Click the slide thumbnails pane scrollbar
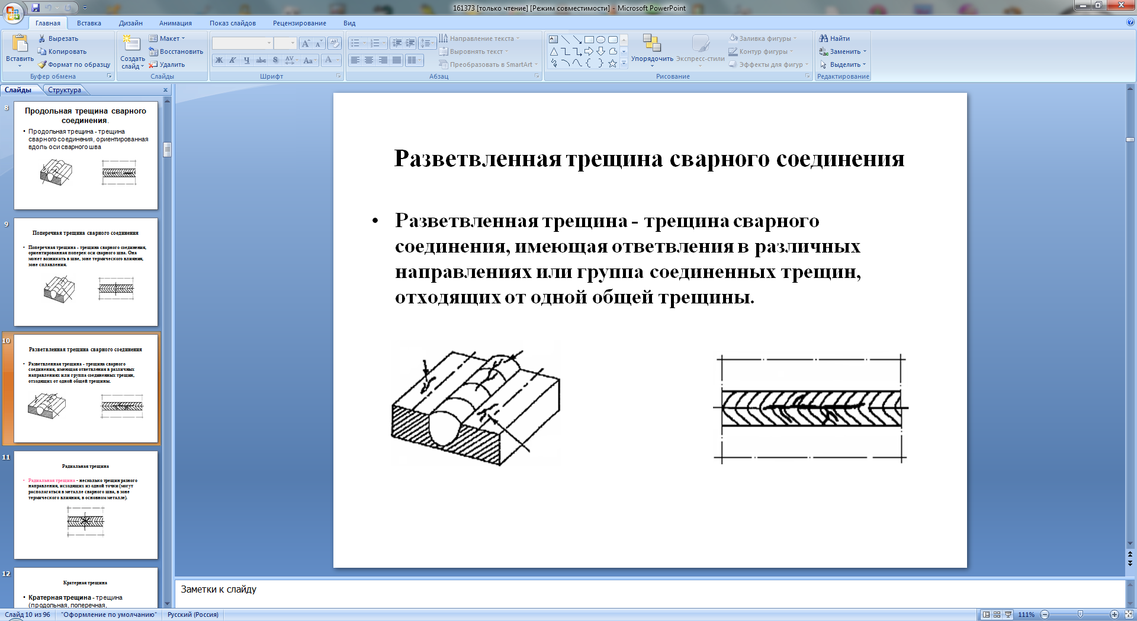The width and height of the screenshot is (1137, 621). coord(168,150)
